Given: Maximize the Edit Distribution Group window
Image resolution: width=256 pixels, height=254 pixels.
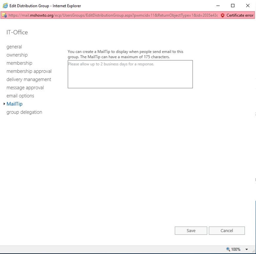Looking at the screenshot, I should [233, 6].
